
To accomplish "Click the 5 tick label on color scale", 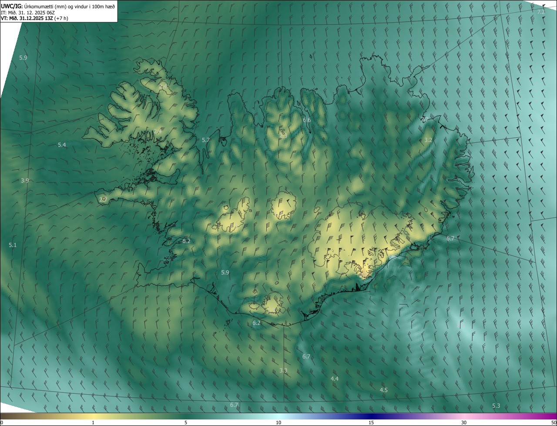I will point(186,423).
